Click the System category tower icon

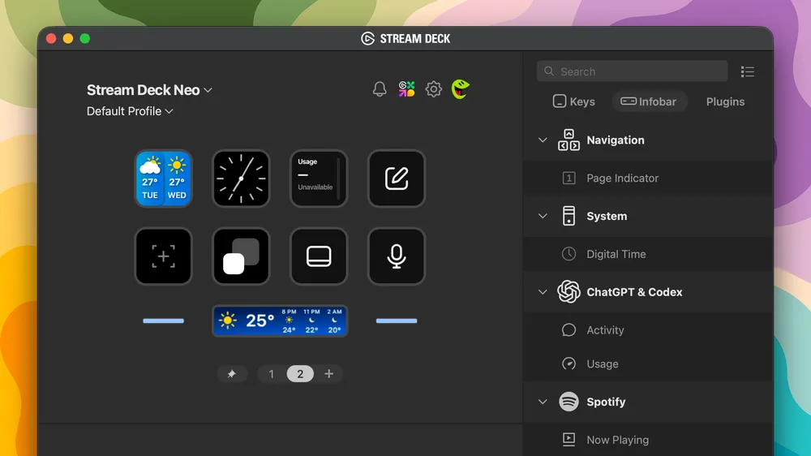click(x=569, y=216)
